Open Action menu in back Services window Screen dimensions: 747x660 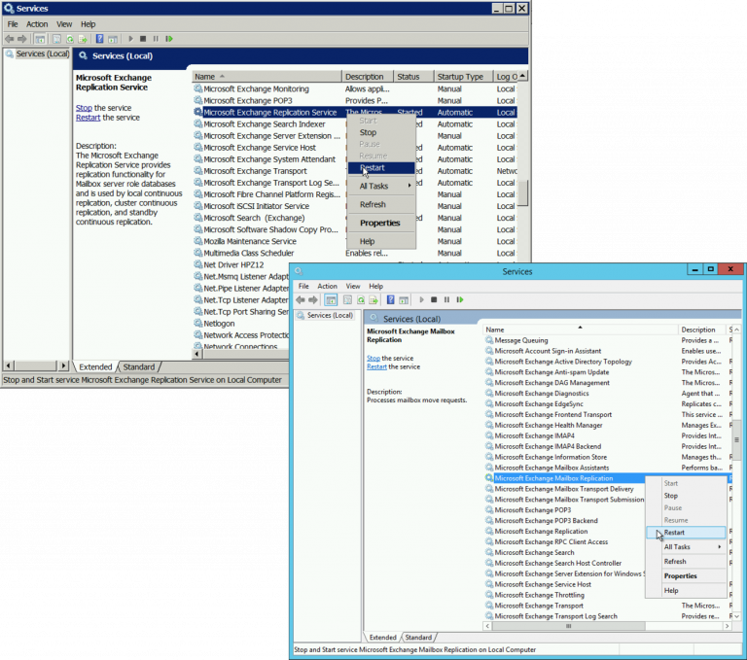(37, 24)
